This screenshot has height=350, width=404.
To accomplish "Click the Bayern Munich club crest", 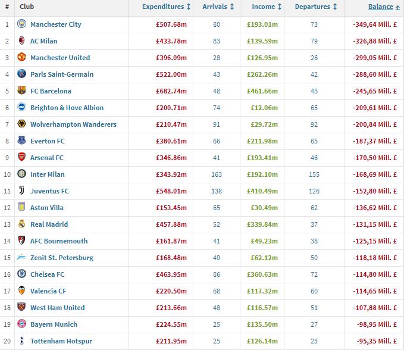I will (22, 324).
